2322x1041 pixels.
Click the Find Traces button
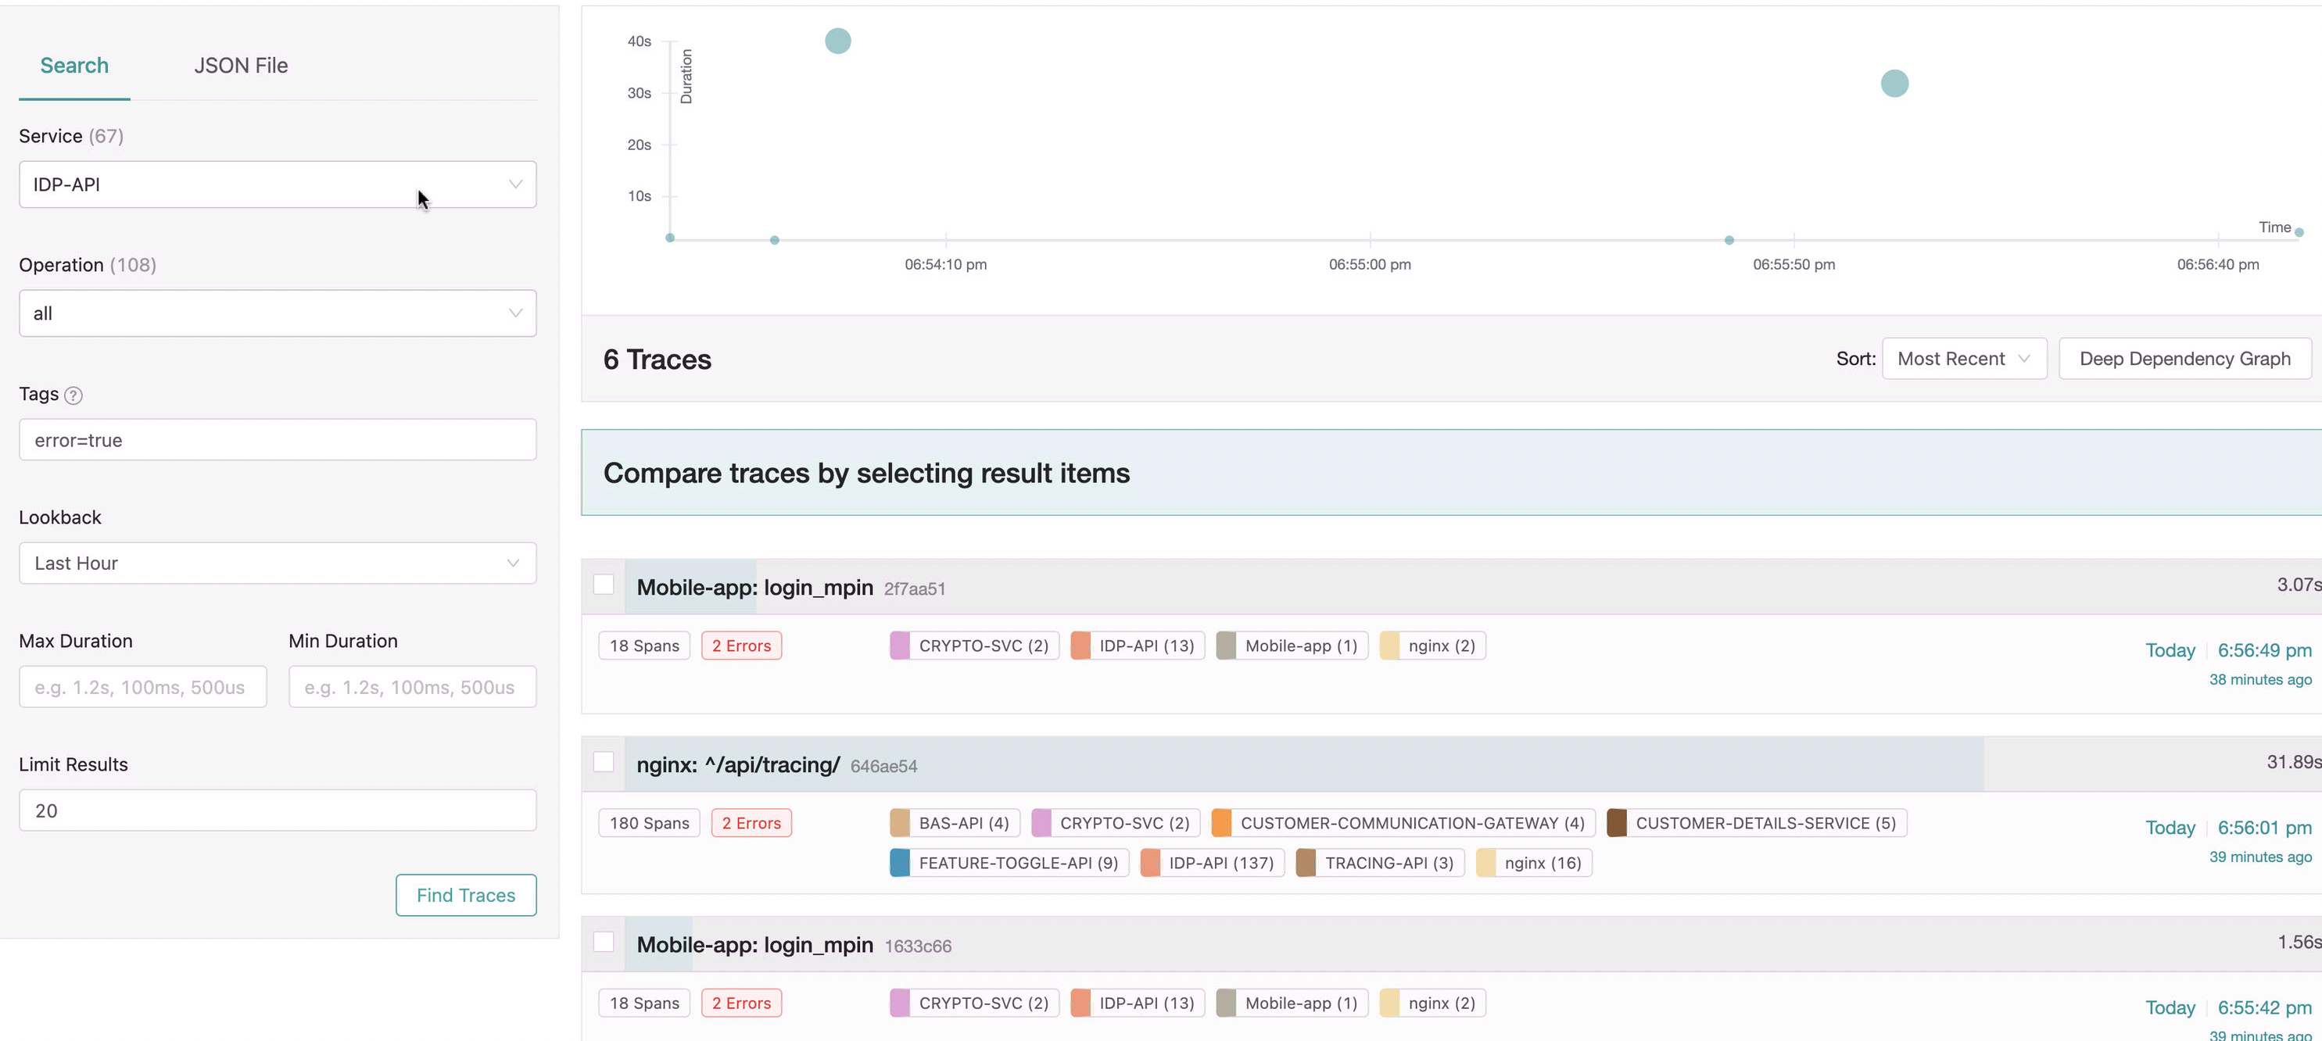coord(465,895)
